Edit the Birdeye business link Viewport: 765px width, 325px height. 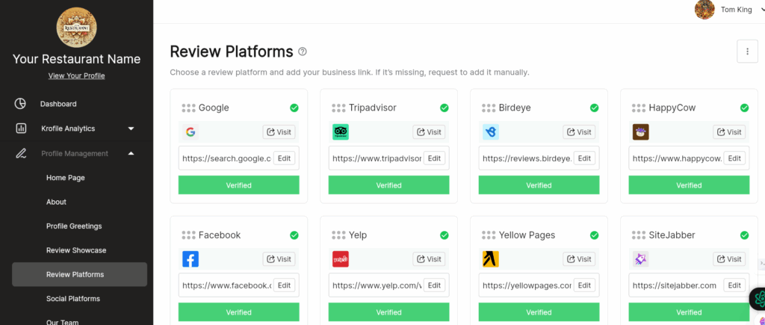pos(584,158)
